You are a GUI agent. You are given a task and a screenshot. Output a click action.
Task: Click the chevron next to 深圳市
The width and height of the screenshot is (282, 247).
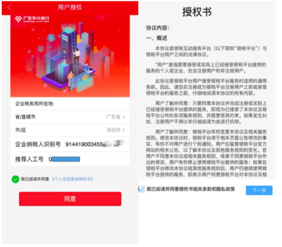tap(123, 130)
